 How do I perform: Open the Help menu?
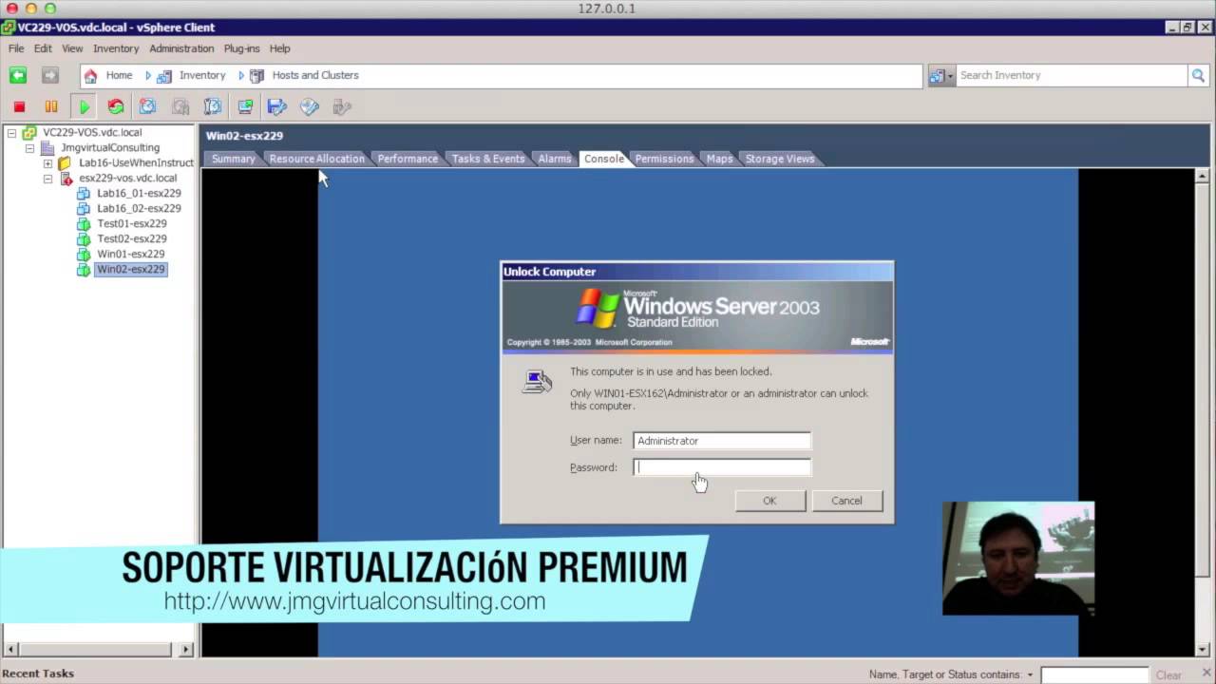point(279,48)
